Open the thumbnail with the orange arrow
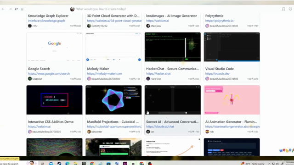The height and width of the screenshot is (165, 294). point(173,147)
